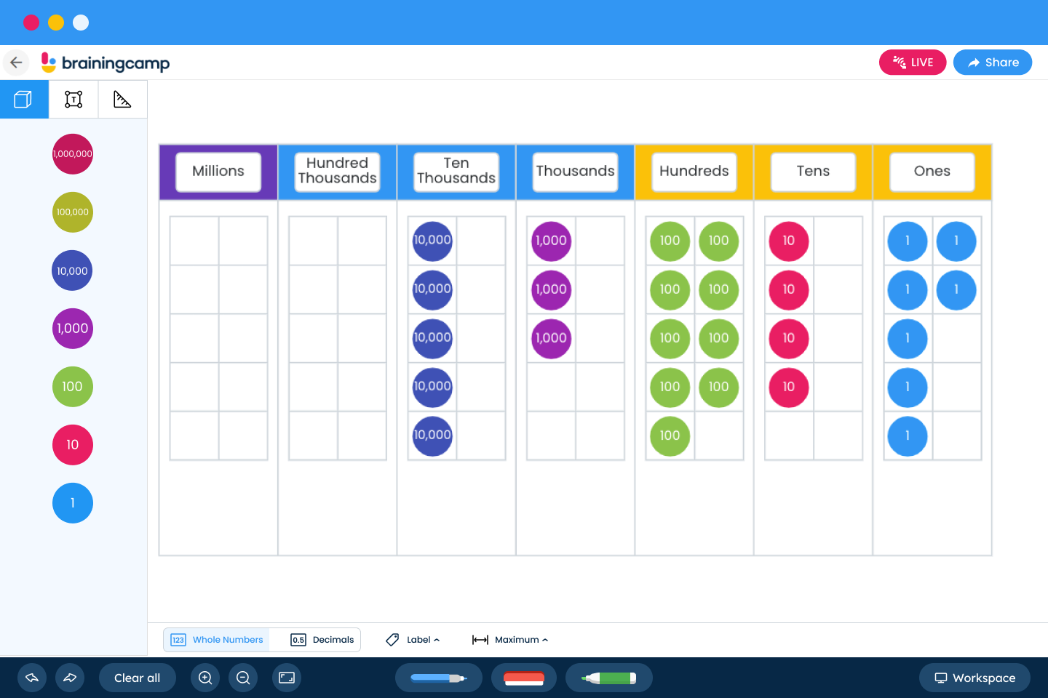Zoom out using the magnifier minus icon
This screenshot has height=698, width=1048.
243,678
